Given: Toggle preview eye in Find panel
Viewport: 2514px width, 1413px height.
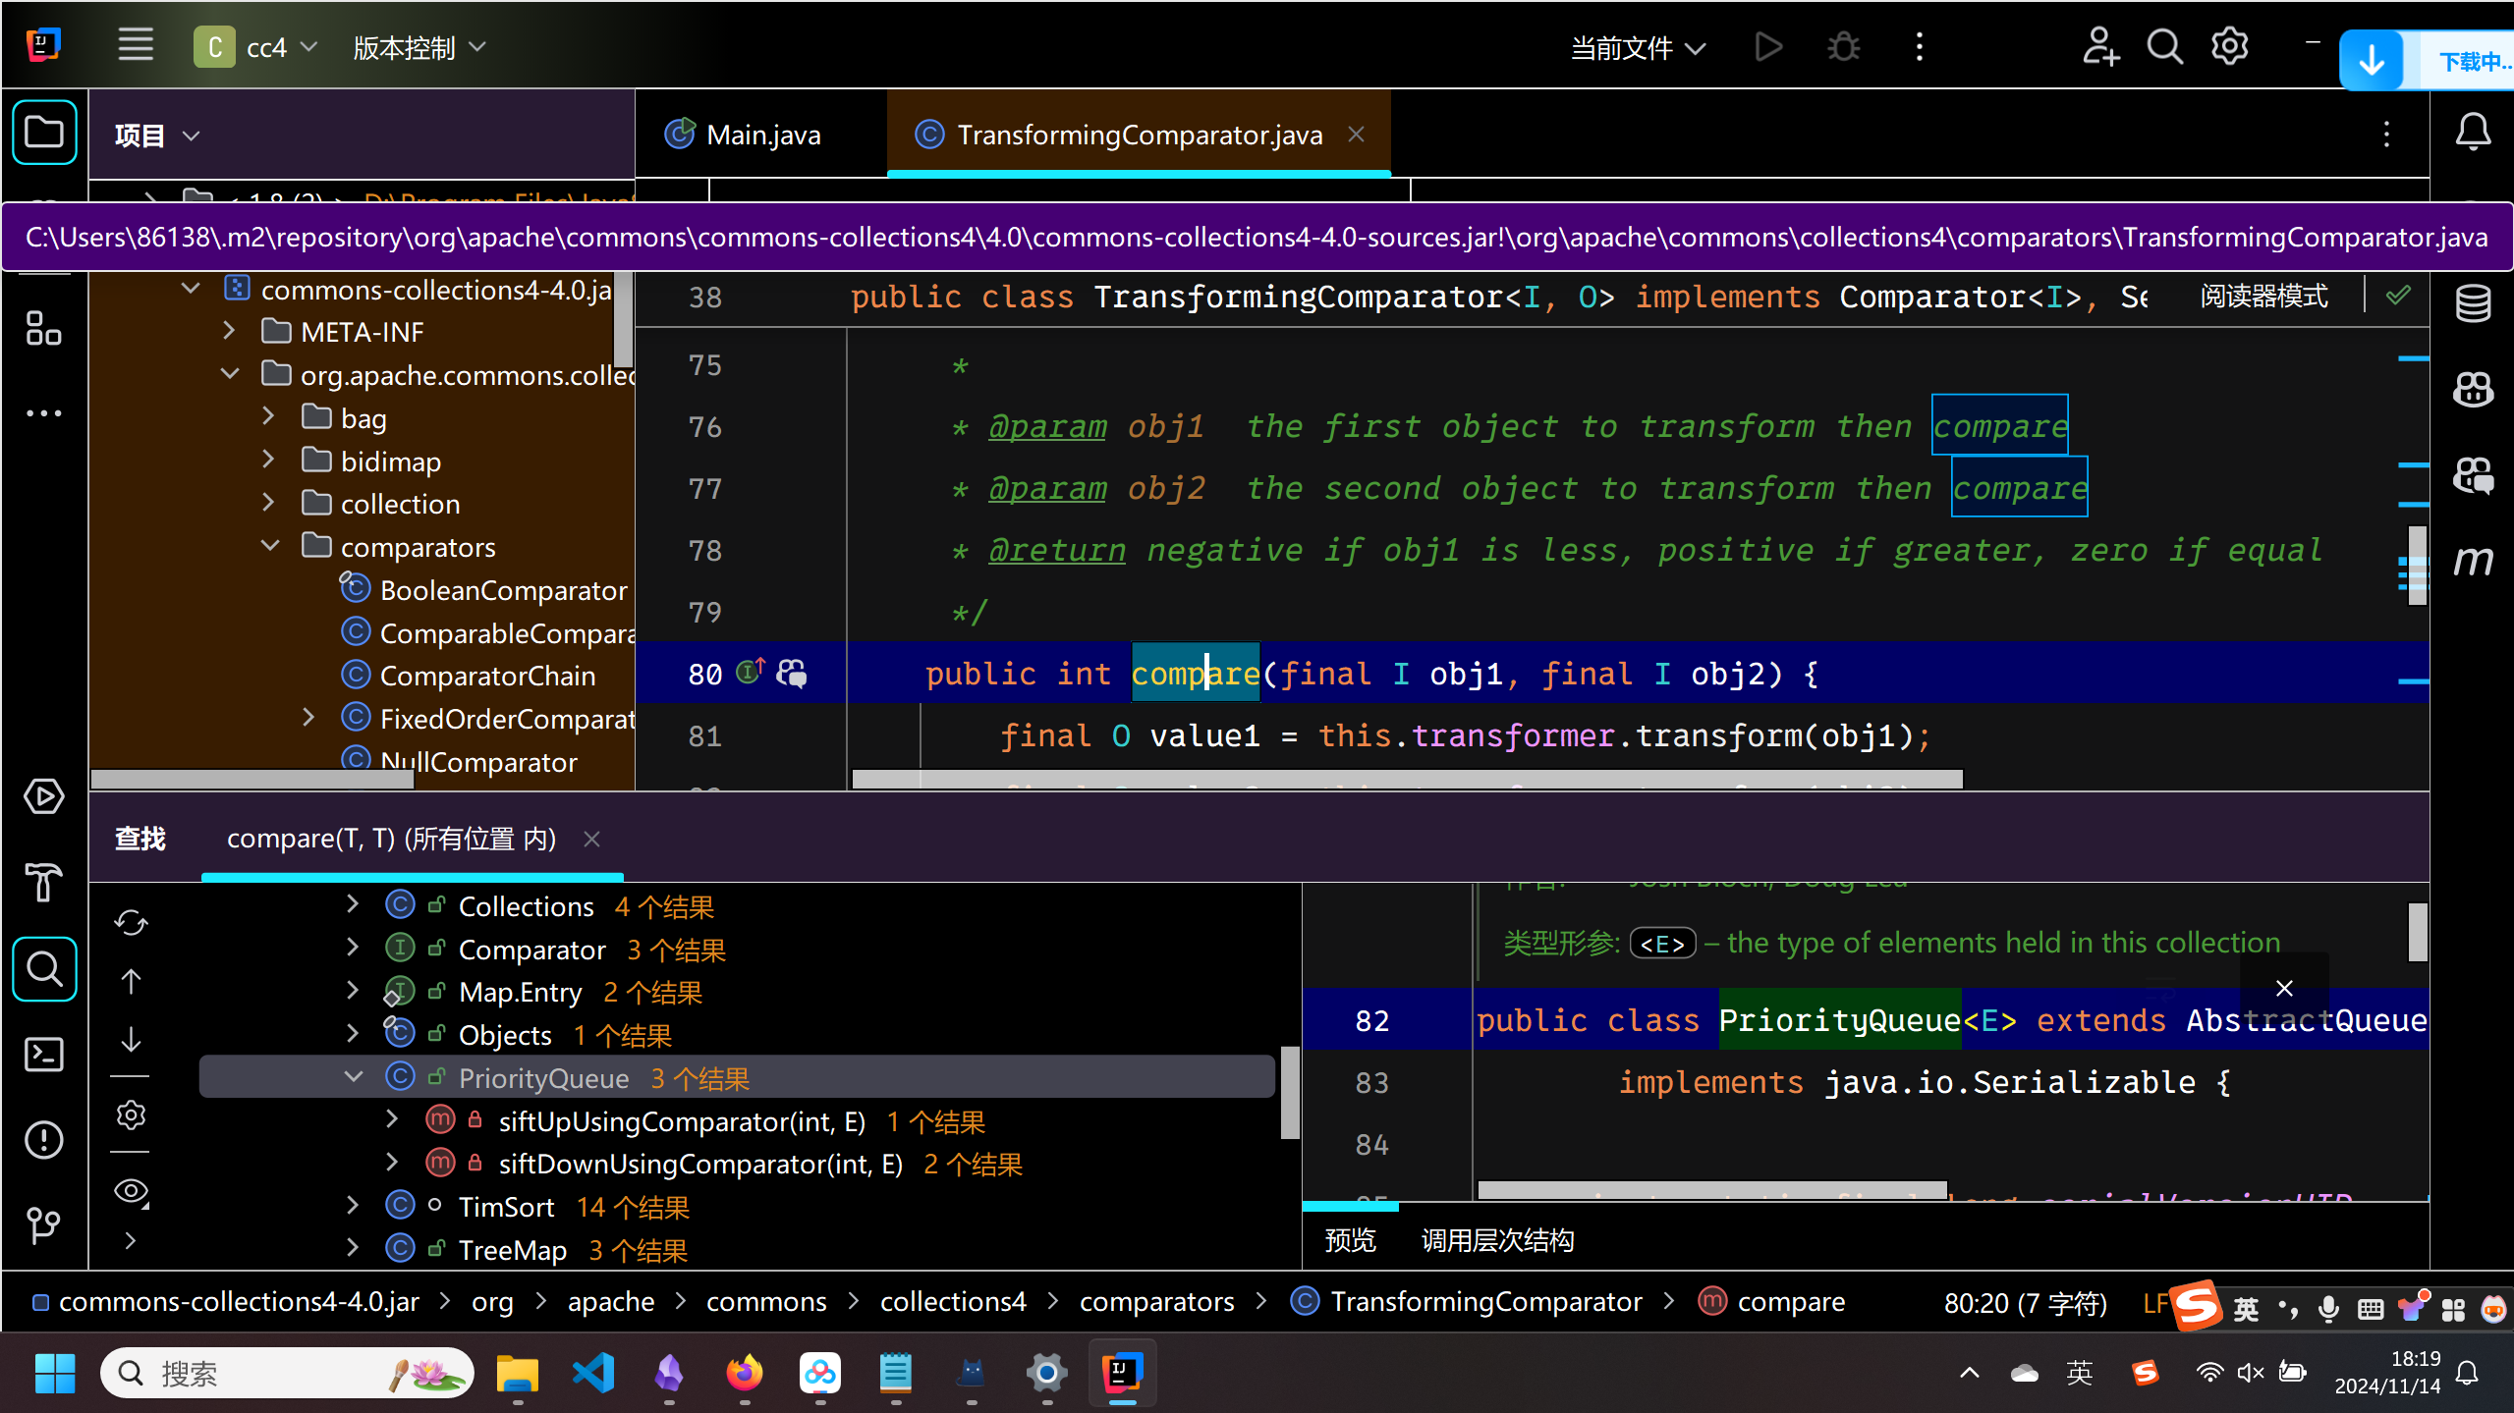Looking at the screenshot, I should pos(131,1191).
